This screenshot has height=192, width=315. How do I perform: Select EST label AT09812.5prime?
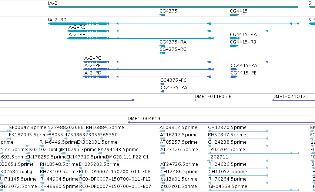tap(178, 128)
